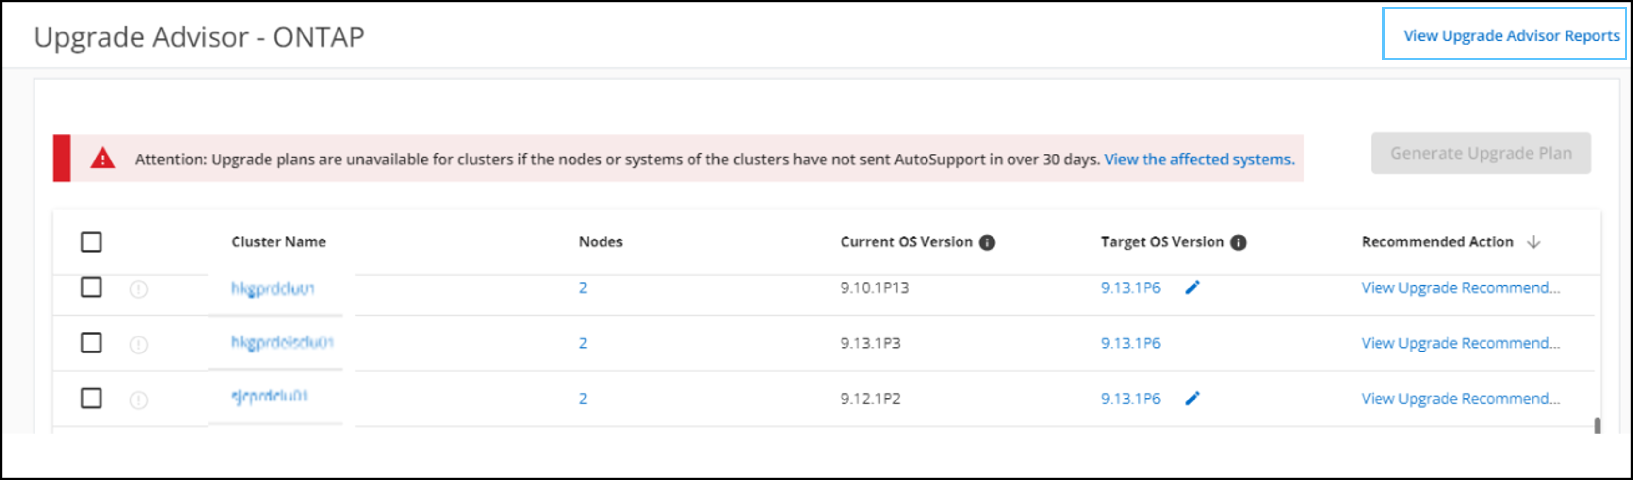1633x480 pixels.
Task: Sort by Recommended Action arrow
Action: pos(1533,242)
